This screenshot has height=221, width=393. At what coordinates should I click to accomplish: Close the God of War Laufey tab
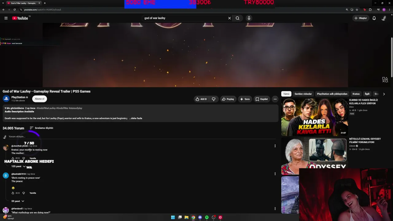point(39,3)
